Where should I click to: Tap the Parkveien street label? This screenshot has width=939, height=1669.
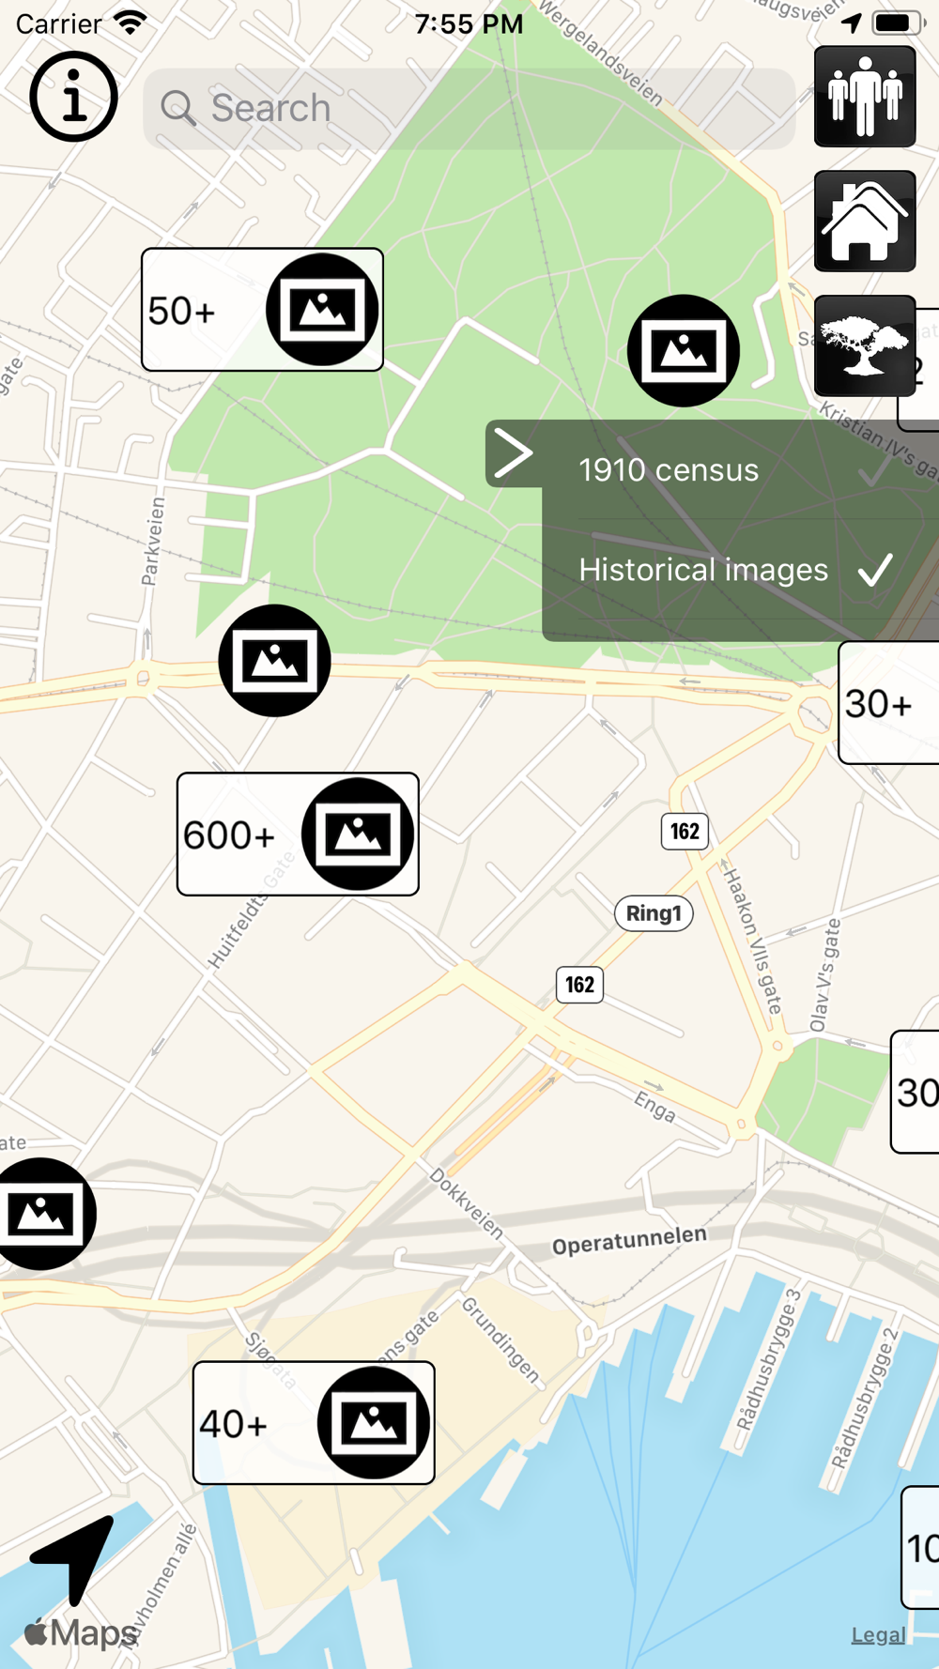click(x=153, y=542)
